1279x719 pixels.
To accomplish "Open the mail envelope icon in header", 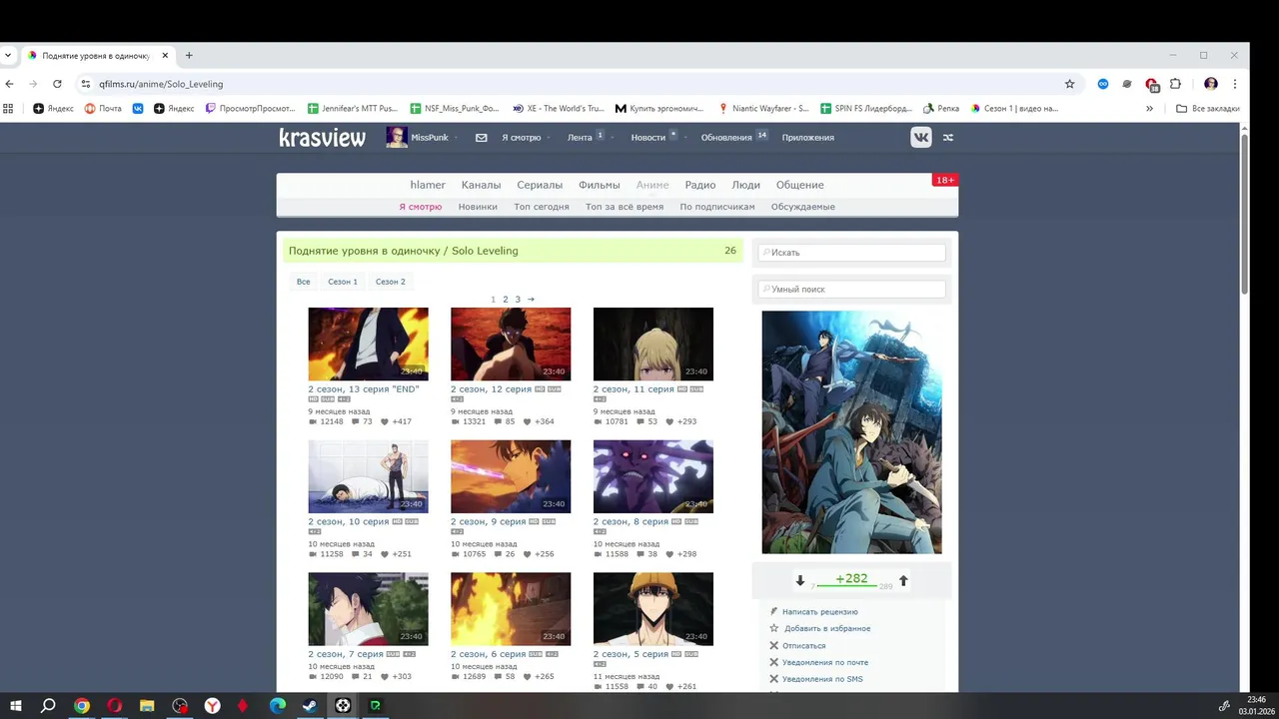I will [x=482, y=138].
